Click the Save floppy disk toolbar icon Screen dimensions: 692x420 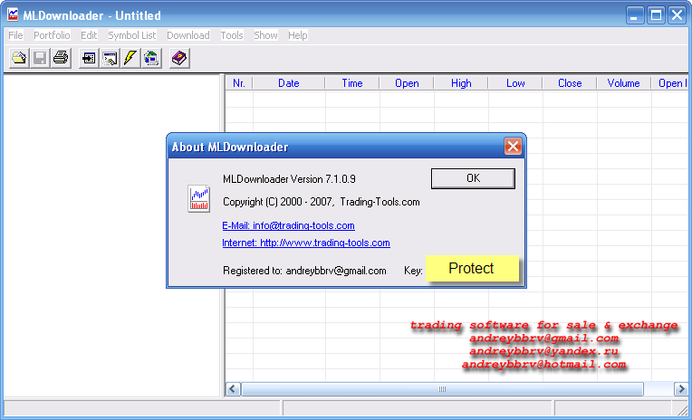[x=40, y=58]
